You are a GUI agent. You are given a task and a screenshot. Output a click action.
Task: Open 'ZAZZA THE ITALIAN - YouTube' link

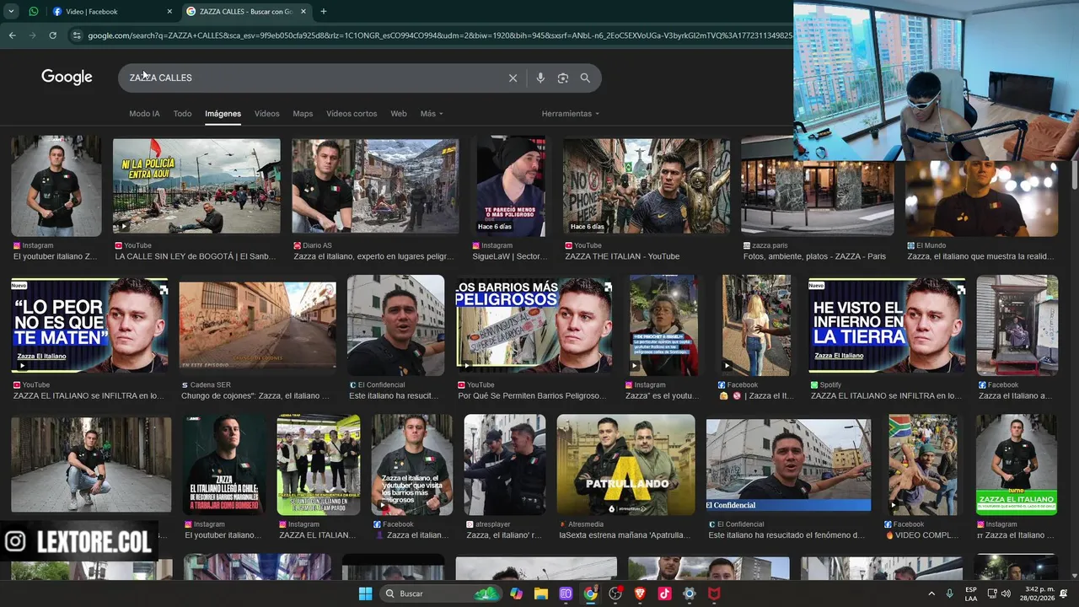tap(622, 256)
